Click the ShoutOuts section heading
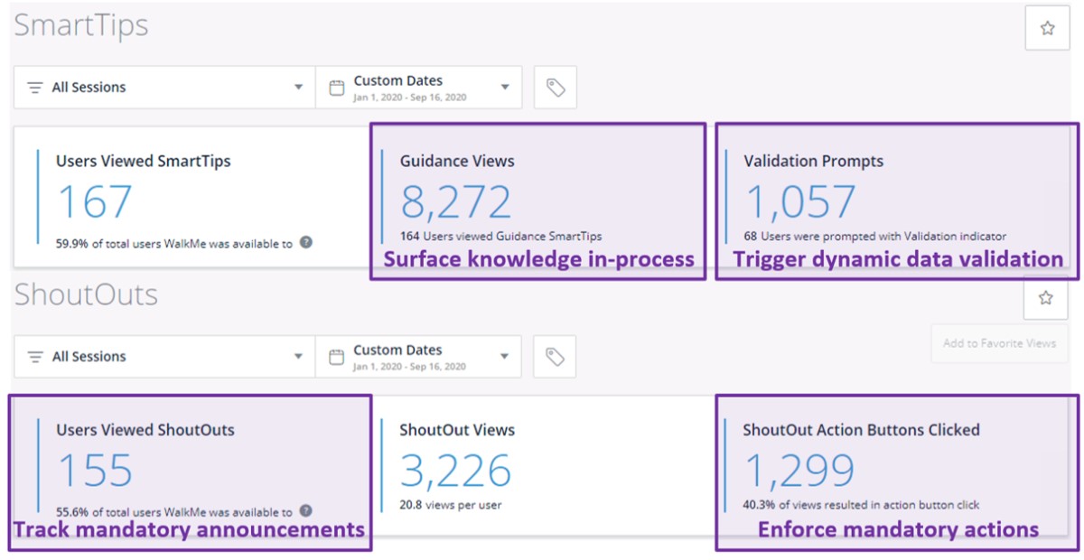Screen dimensions: 1084x560 86,295
